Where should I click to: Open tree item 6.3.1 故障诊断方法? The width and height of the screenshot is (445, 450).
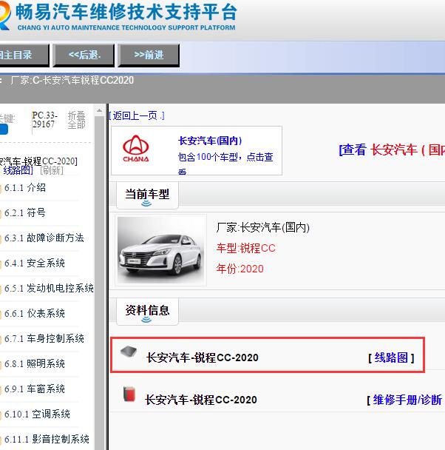(x=44, y=238)
